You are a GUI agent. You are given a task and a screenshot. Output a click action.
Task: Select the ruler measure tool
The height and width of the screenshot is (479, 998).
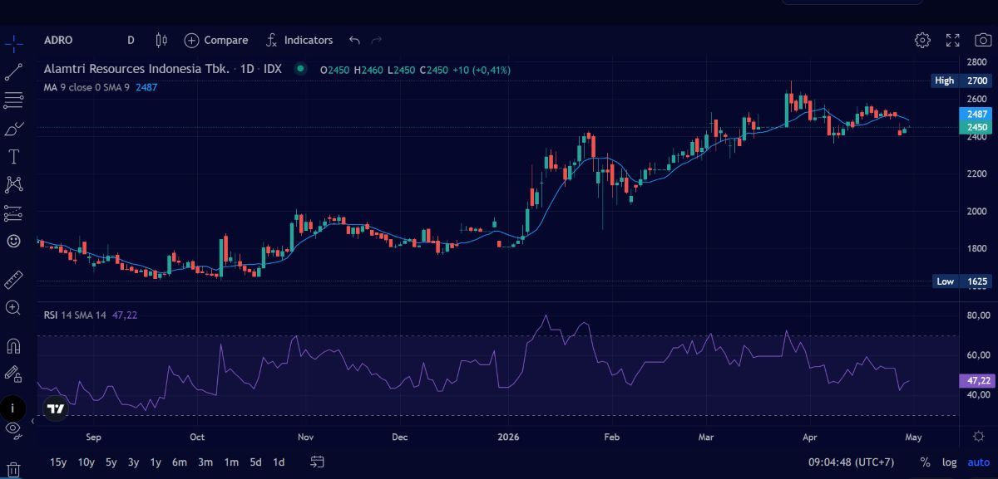[13, 279]
